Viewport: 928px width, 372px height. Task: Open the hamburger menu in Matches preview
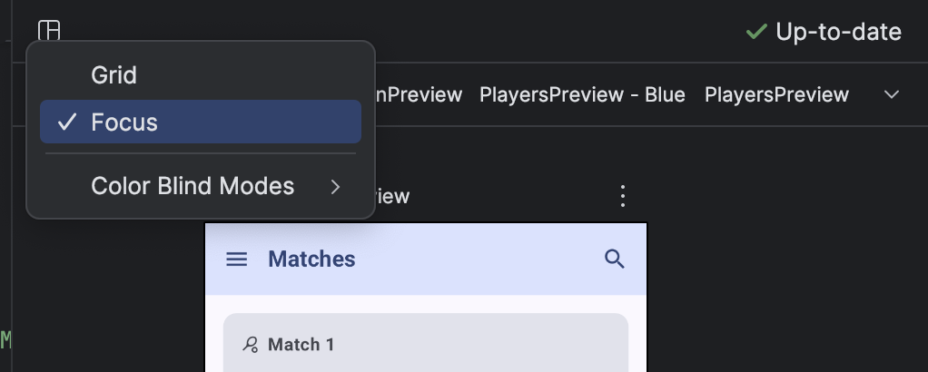[x=236, y=259]
